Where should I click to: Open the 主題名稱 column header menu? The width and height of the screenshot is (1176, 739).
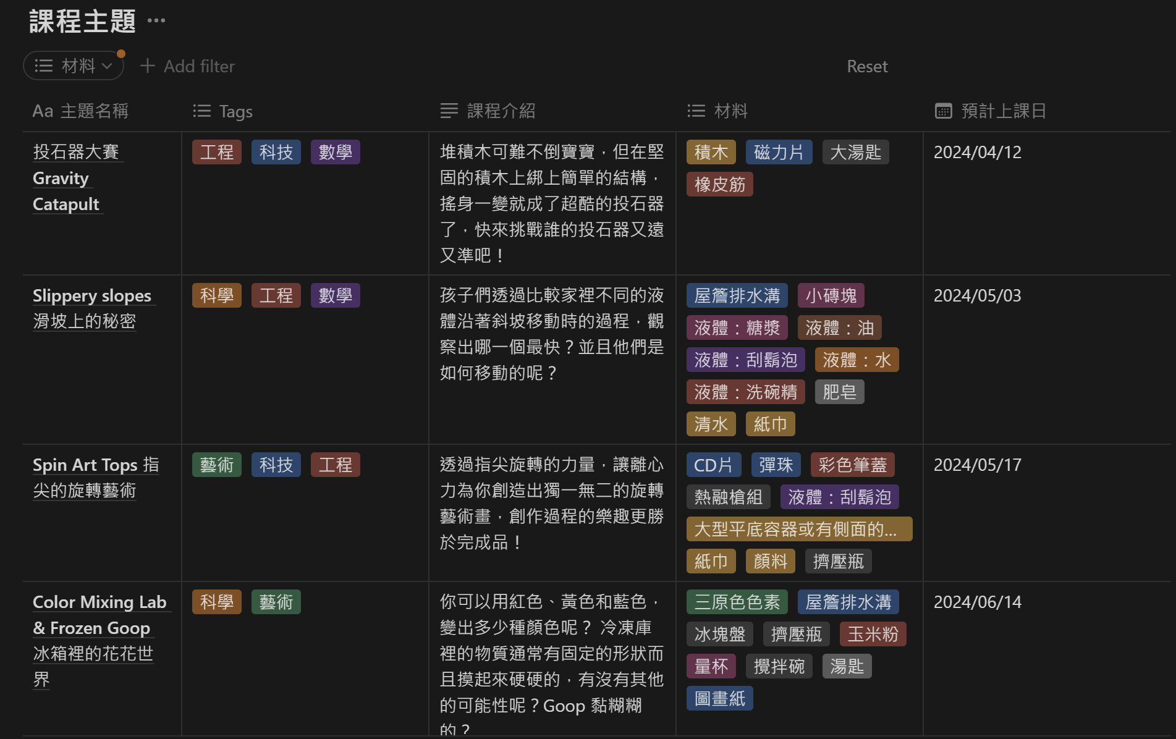tap(94, 111)
